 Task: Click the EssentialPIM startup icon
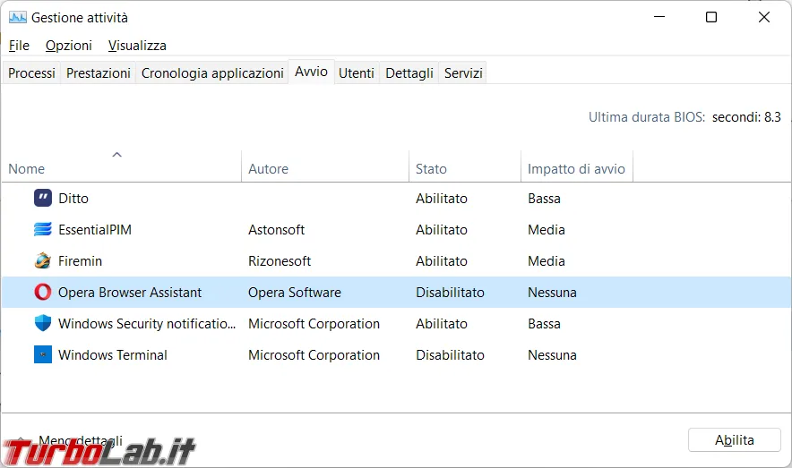coord(43,229)
